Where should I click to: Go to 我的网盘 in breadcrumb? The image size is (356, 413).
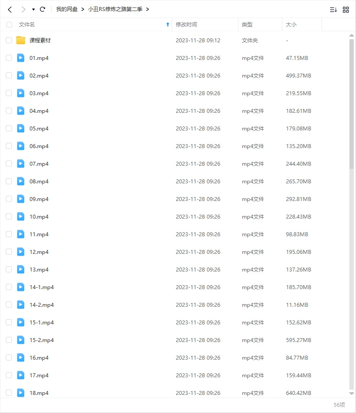click(x=67, y=9)
